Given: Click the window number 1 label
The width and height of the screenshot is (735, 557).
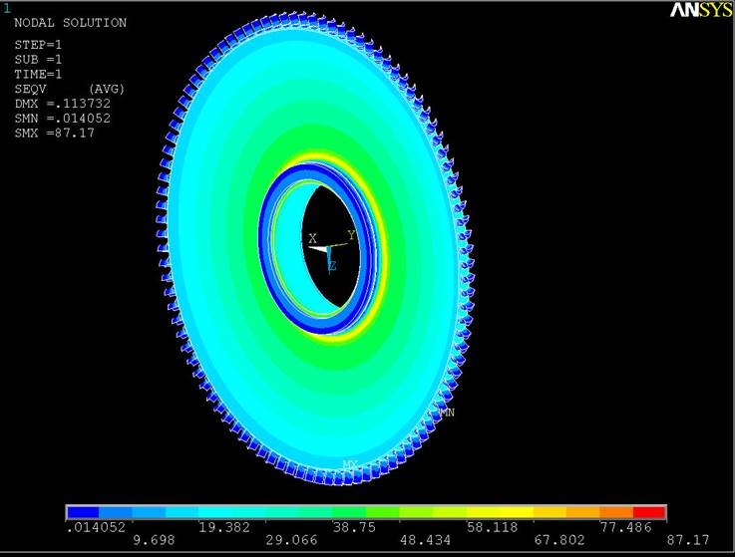Looking at the screenshot, I should 6,7.
